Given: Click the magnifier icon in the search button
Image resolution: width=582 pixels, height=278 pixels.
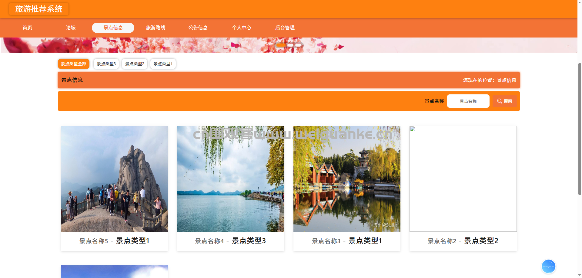Looking at the screenshot, I should 500,101.
